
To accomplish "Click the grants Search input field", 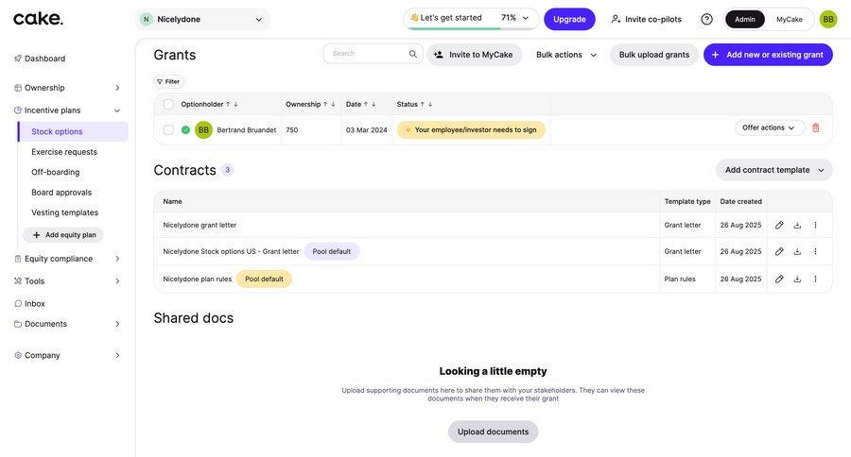I will [373, 54].
